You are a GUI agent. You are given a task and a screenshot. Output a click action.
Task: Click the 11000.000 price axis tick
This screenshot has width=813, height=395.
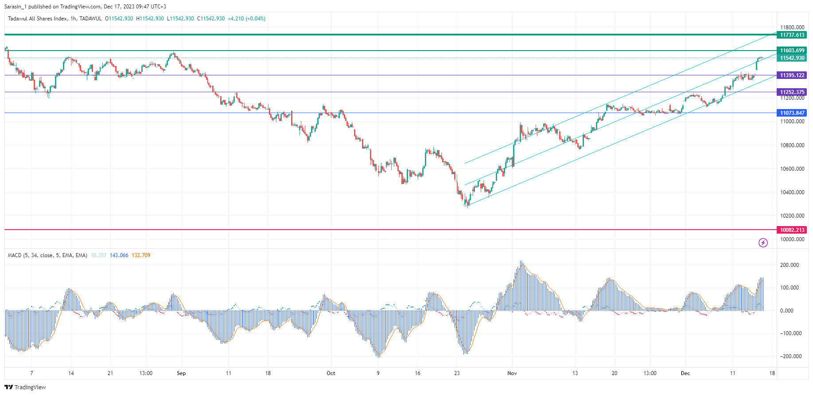pyautogui.click(x=792, y=121)
